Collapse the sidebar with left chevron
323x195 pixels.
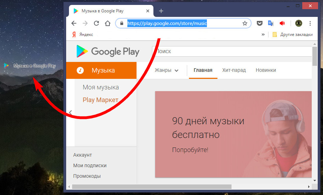click(70, 113)
